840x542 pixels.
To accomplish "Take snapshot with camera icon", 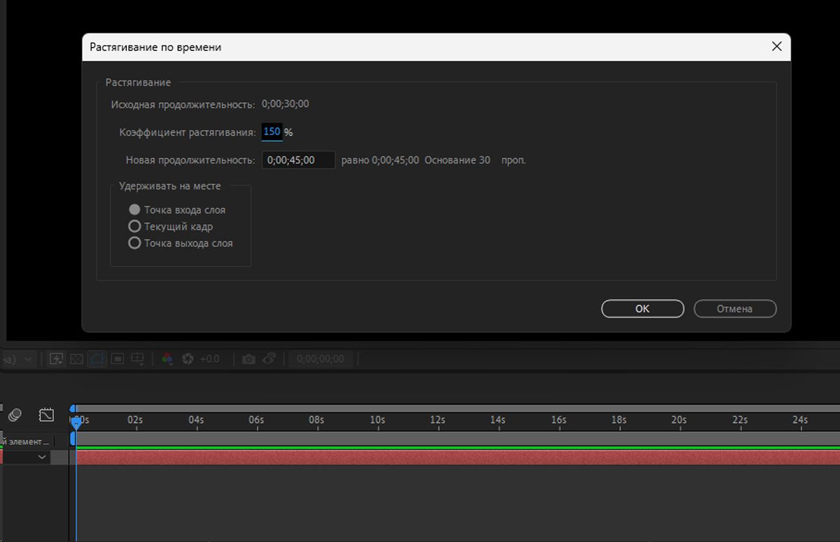I will [248, 359].
